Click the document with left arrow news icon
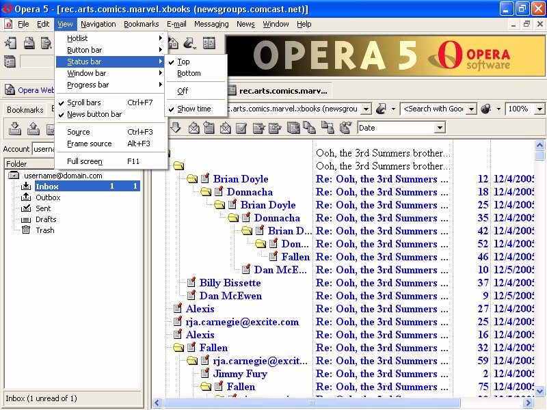The height and width of the screenshot is (410, 547). [x=209, y=128]
